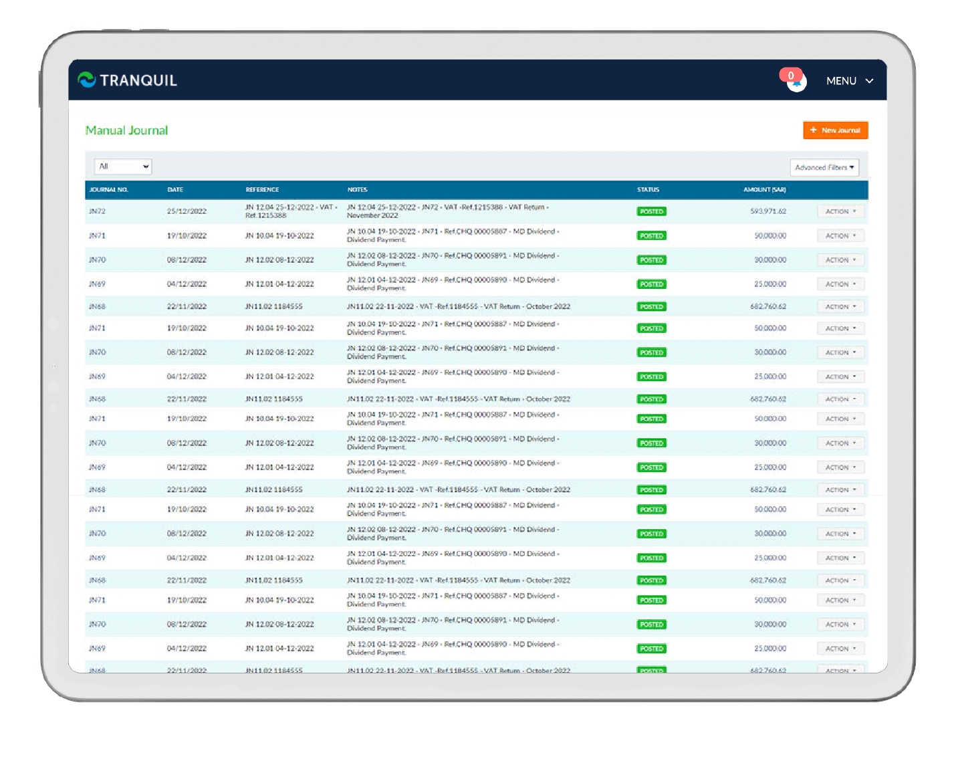Click JN72 reference with Ref. 1215388
Image resolution: width=954 pixels, height=761 pixels.
tap(291, 211)
